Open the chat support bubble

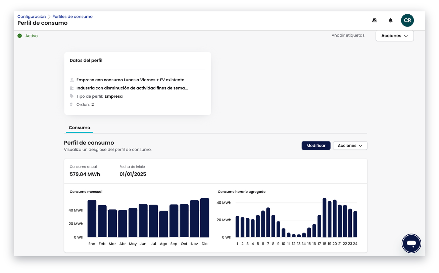[x=411, y=243]
